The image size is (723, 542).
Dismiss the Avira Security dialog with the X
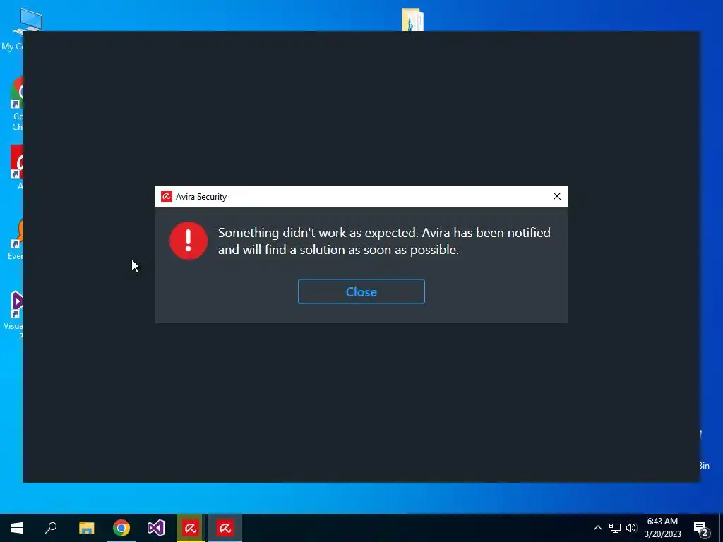pyautogui.click(x=556, y=196)
